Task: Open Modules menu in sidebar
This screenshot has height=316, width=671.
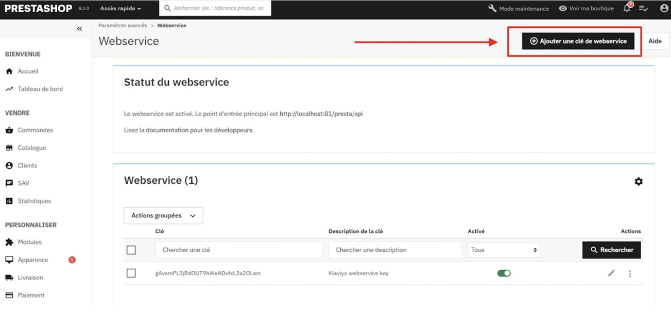Action: 30,242
